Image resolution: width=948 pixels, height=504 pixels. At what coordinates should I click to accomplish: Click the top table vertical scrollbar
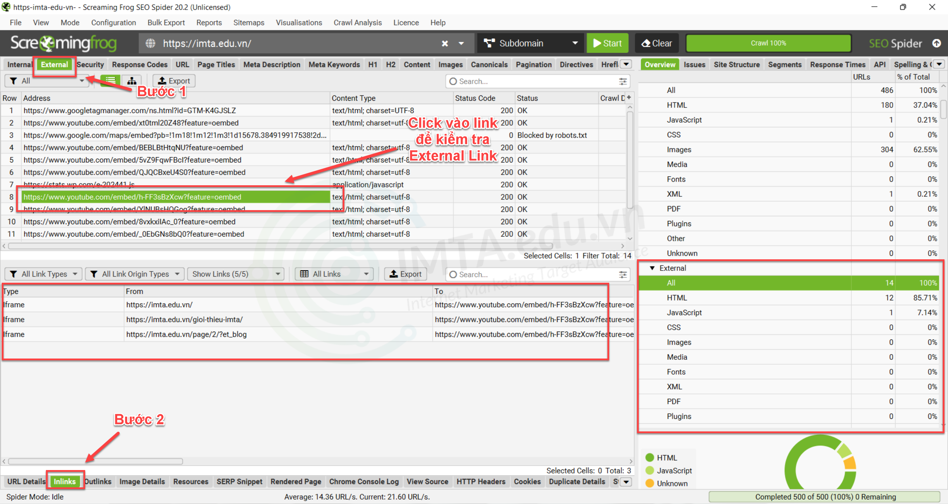630,160
